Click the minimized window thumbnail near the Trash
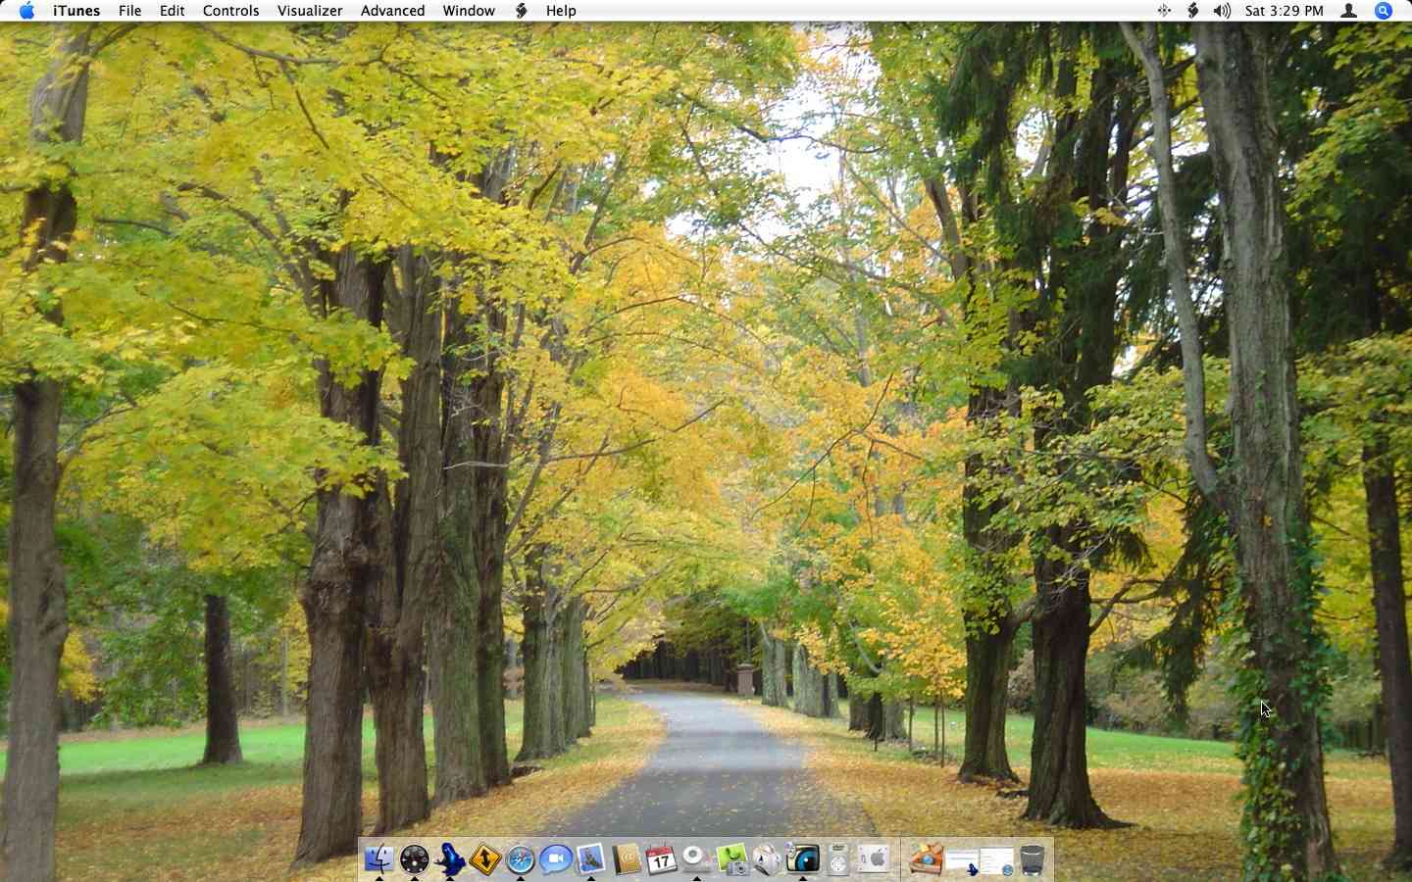The image size is (1412, 882). pos(998,859)
